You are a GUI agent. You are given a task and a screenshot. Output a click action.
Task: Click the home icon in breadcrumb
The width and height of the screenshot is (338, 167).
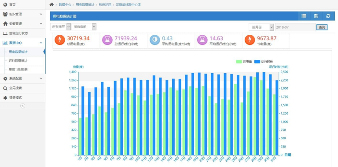pos(51,4)
